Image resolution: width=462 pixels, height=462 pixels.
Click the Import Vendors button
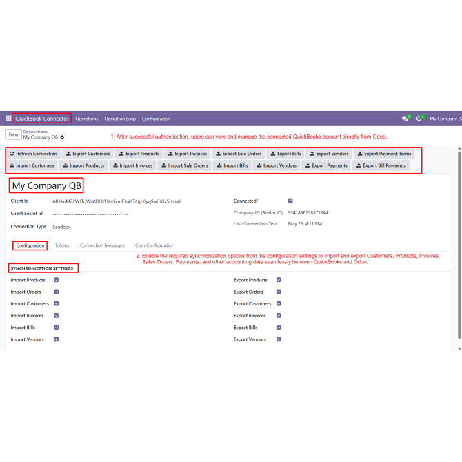277,165
